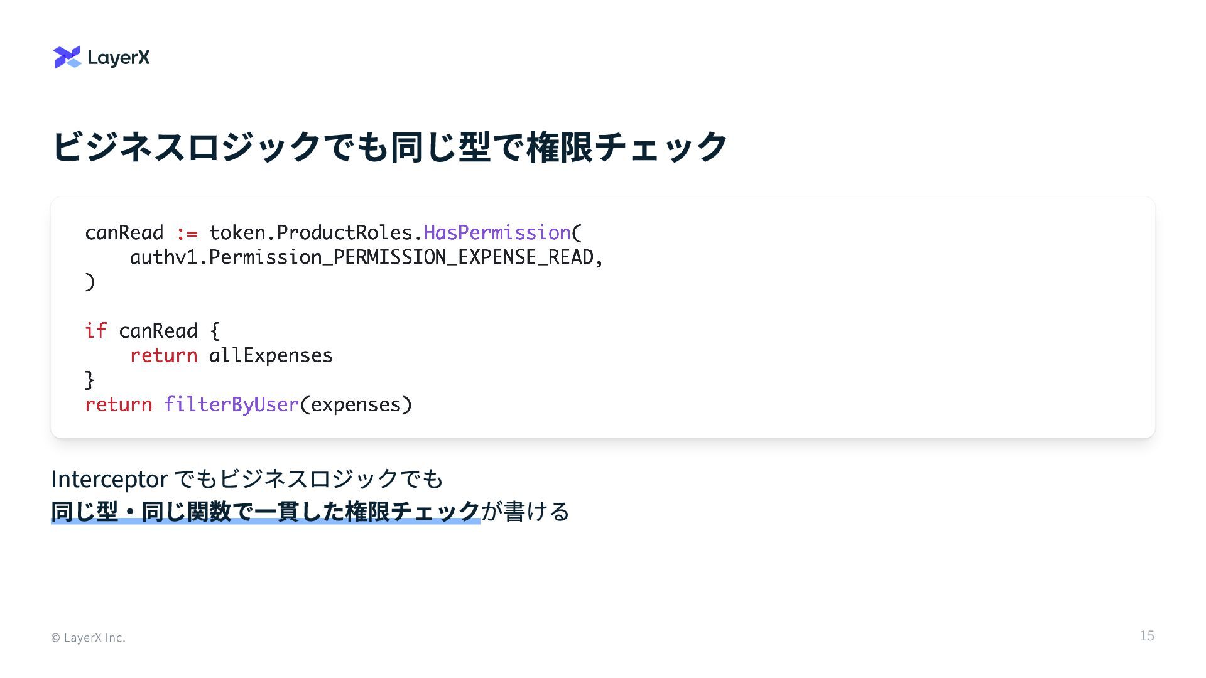Click the Interceptor text line
Screen dimensions: 1206x678
click(x=247, y=479)
